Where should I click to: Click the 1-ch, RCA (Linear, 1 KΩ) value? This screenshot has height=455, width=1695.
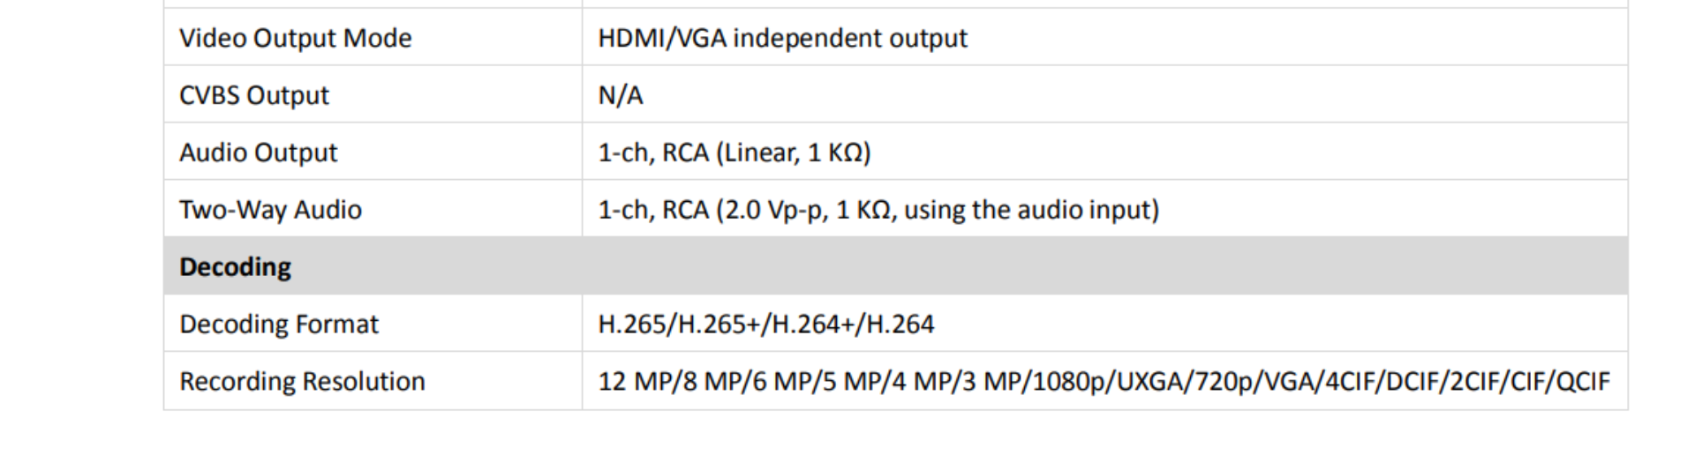point(734,153)
